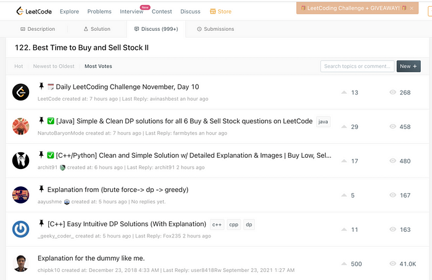
Task: Click the text "Last Reply: Fox235 2 hours ago"
Action: [173, 236]
